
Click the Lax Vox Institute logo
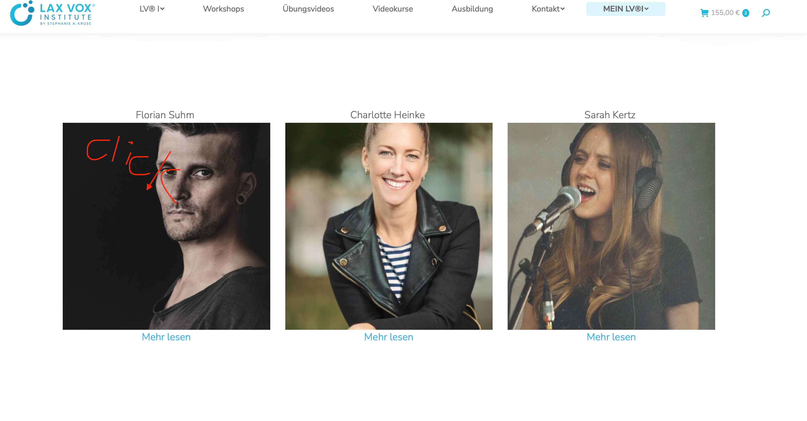click(x=52, y=13)
